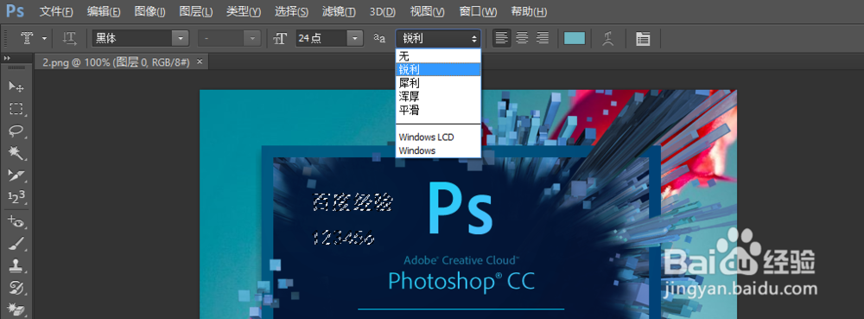Open the font size dropdown arrow

point(355,38)
